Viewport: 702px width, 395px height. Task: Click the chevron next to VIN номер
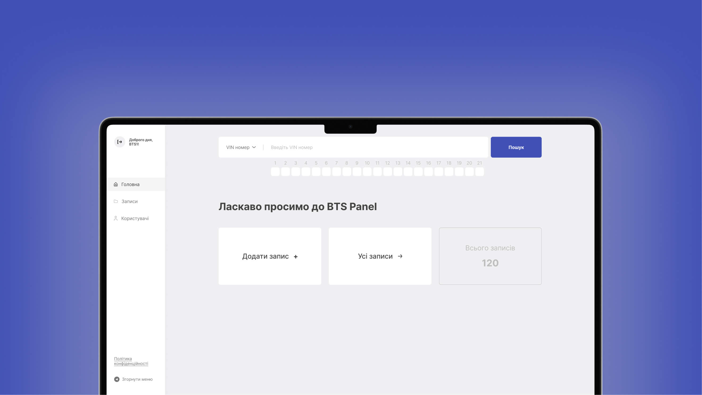[254, 147]
